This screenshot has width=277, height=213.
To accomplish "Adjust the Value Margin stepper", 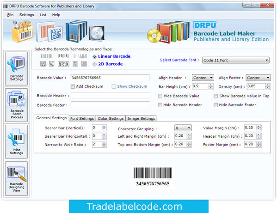I will (259, 128).
